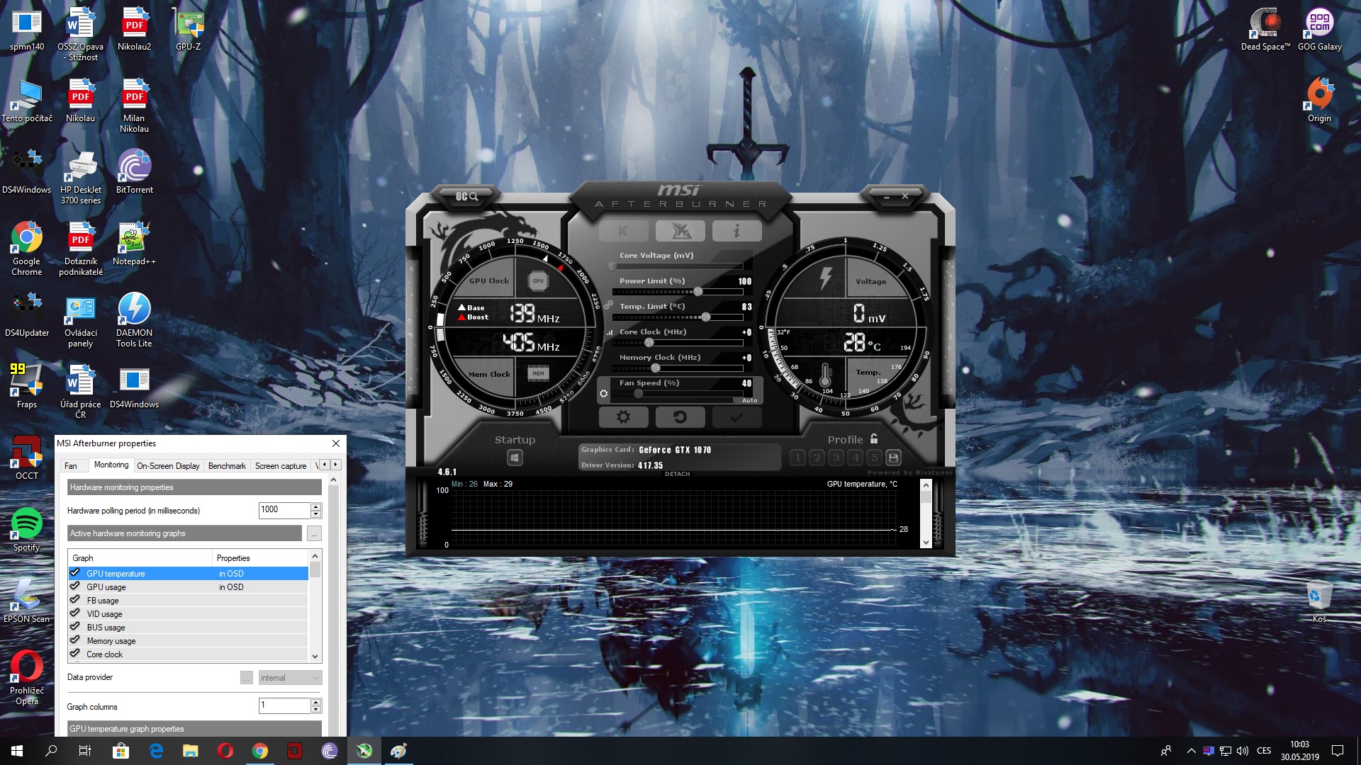Toggle Auto fan speed mode
The width and height of the screenshot is (1361, 765).
coord(749,400)
